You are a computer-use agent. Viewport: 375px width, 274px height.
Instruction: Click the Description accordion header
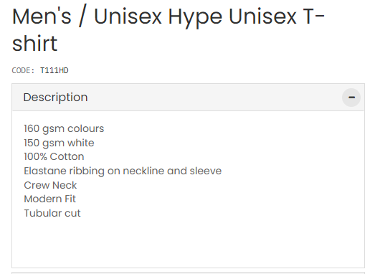(x=188, y=98)
